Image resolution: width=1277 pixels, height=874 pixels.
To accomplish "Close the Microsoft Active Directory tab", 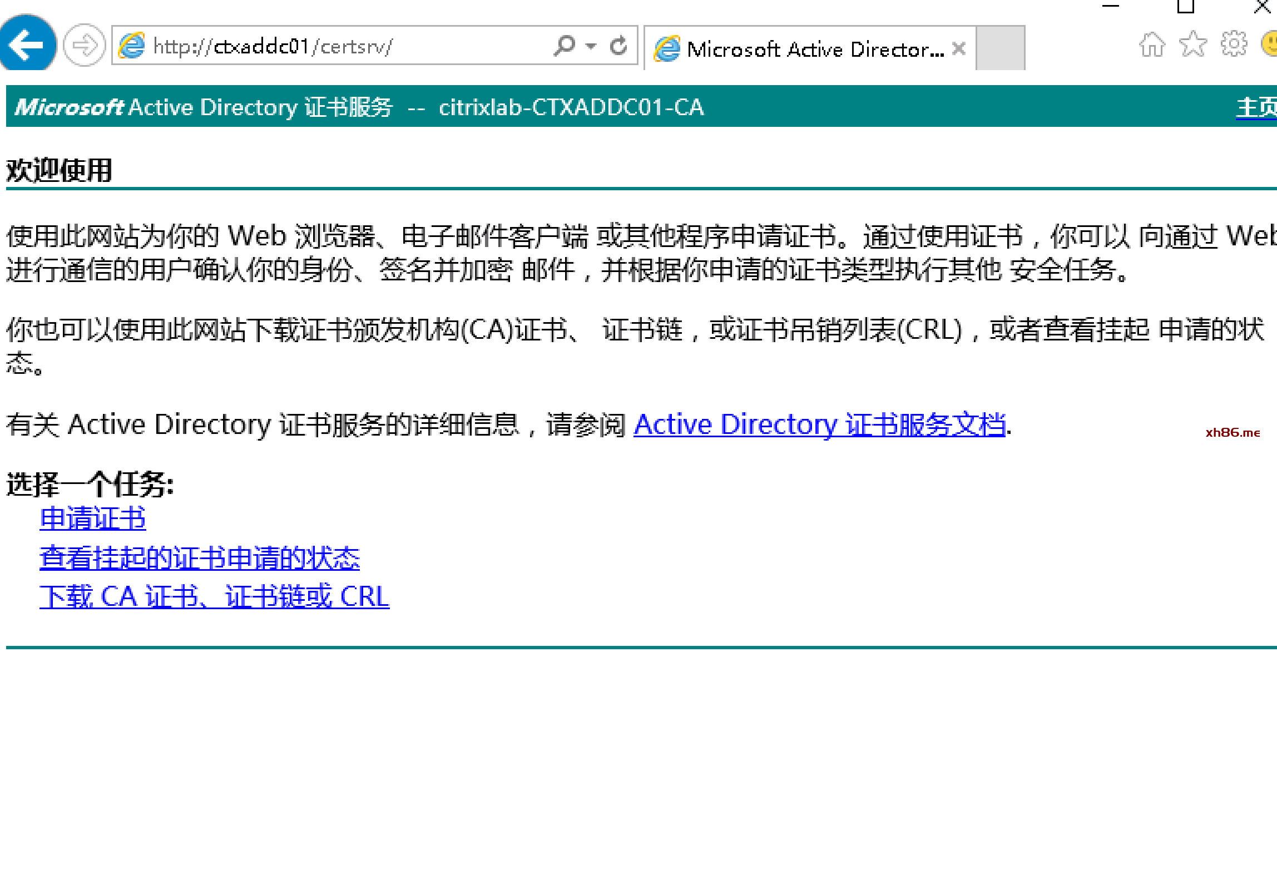I will coord(958,49).
